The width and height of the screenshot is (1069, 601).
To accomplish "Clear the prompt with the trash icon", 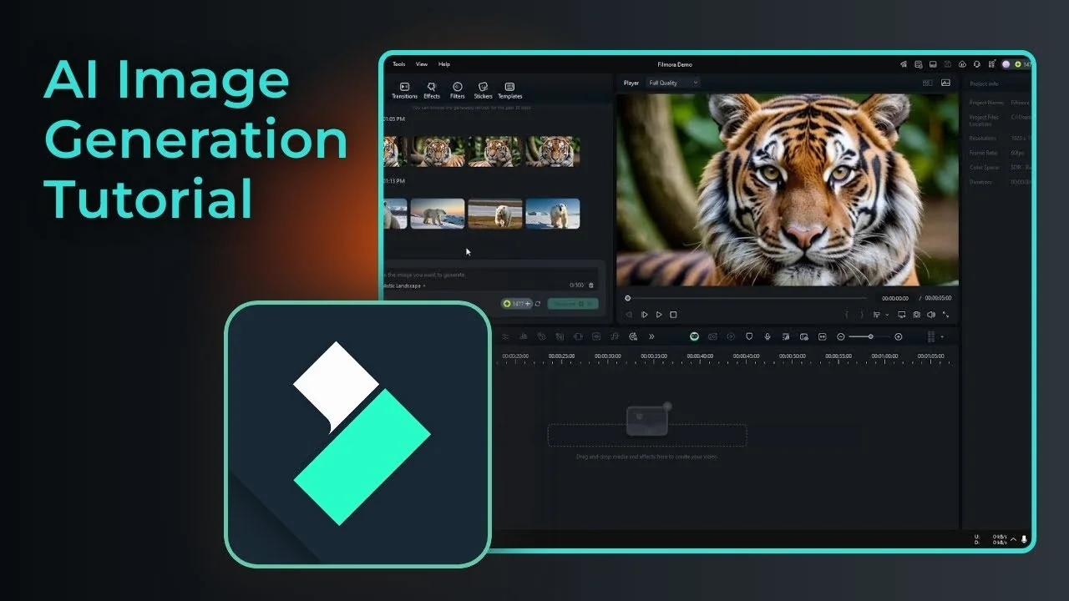I will [x=591, y=285].
